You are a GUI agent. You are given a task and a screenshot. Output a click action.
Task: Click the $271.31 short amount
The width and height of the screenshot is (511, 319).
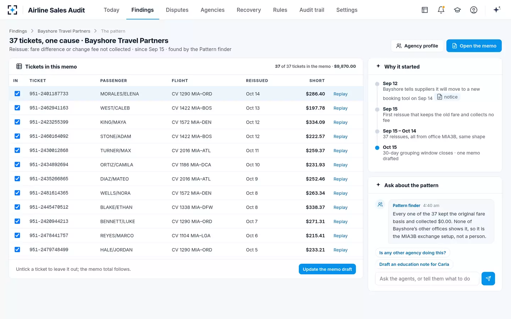click(315, 222)
